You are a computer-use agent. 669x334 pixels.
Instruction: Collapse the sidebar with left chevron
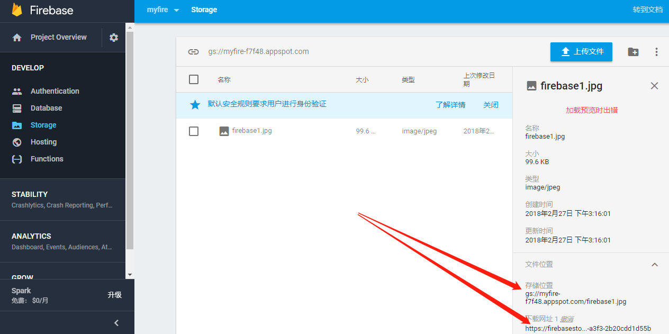pyautogui.click(x=116, y=323)
